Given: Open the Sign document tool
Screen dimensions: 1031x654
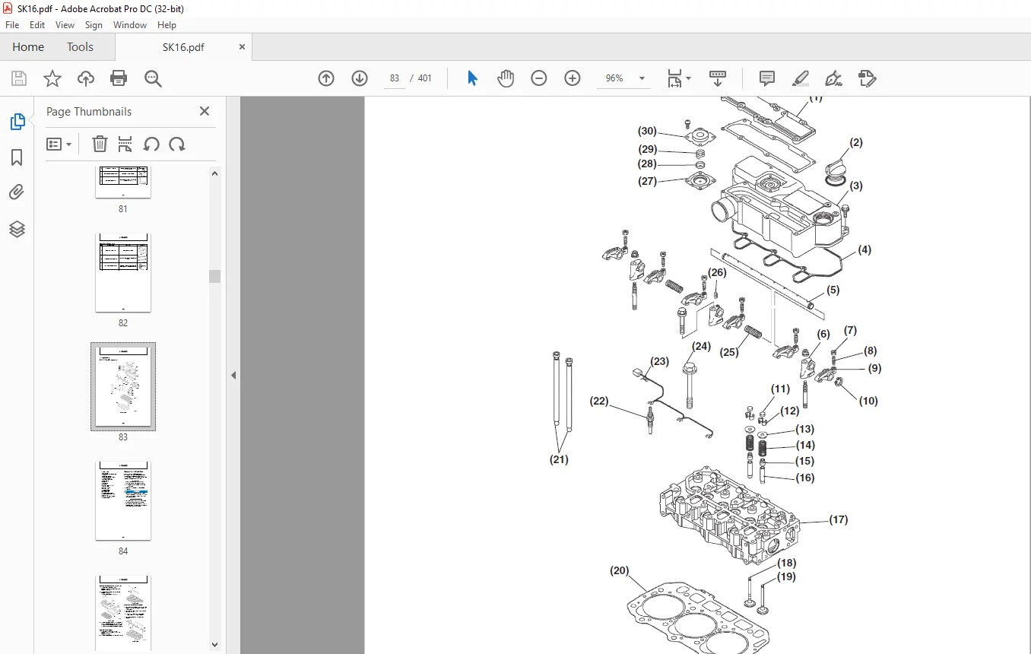Looking at the screenshot, I should pos(833,78).
